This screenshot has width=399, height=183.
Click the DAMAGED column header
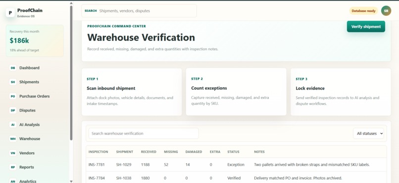194,152
